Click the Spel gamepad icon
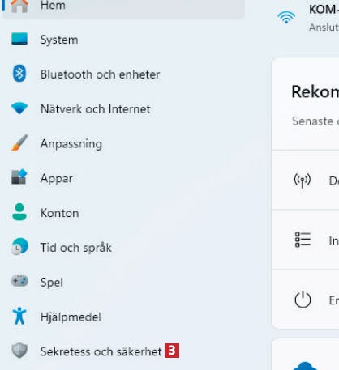 (x=19, y=281)
